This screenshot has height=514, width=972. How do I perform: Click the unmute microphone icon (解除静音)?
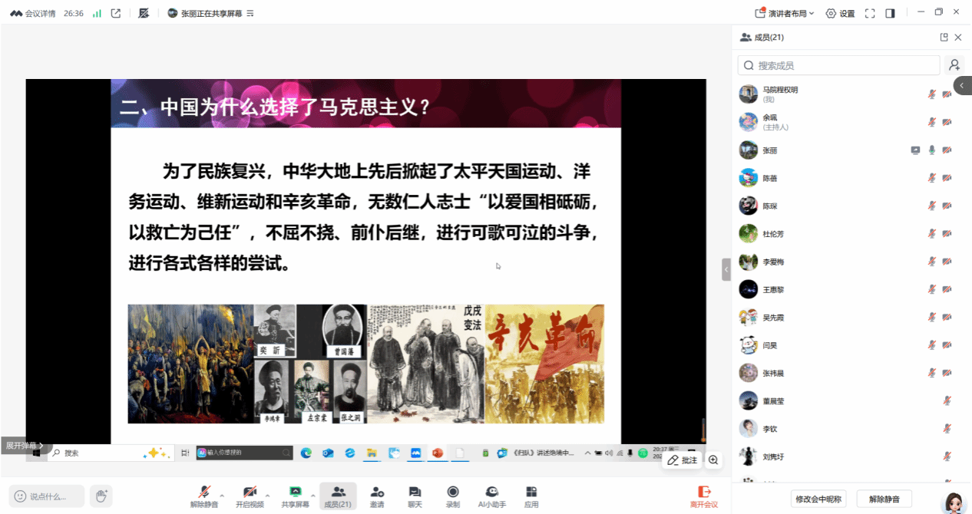(204, 493)
